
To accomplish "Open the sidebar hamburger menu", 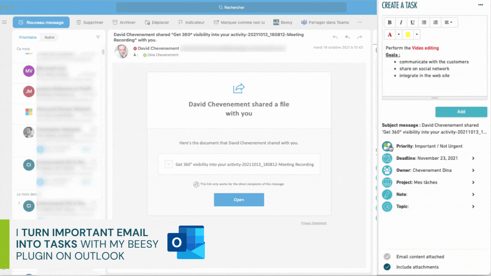I will [x=4, y=22].
